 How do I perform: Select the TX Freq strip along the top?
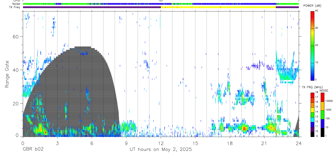pos(161,7)
